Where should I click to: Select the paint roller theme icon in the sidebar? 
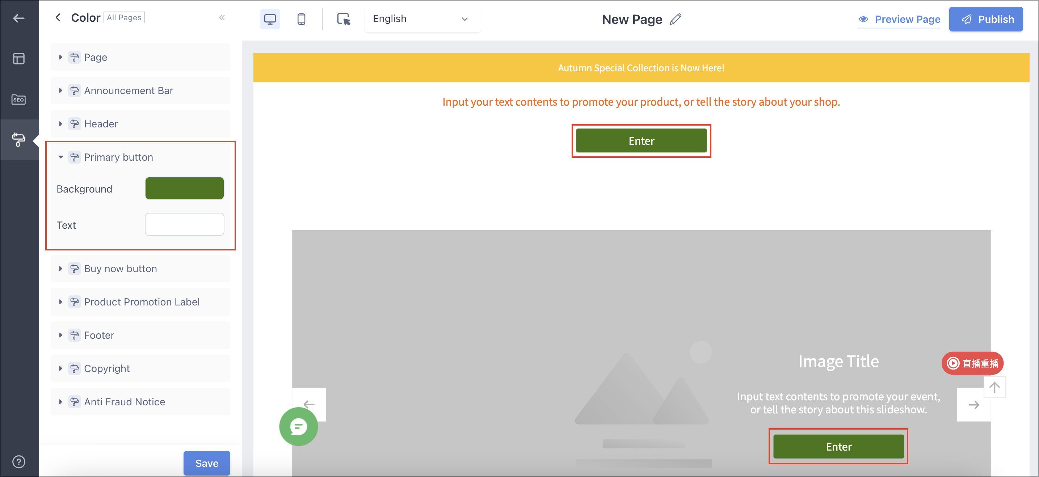click(x=18, y=139)
